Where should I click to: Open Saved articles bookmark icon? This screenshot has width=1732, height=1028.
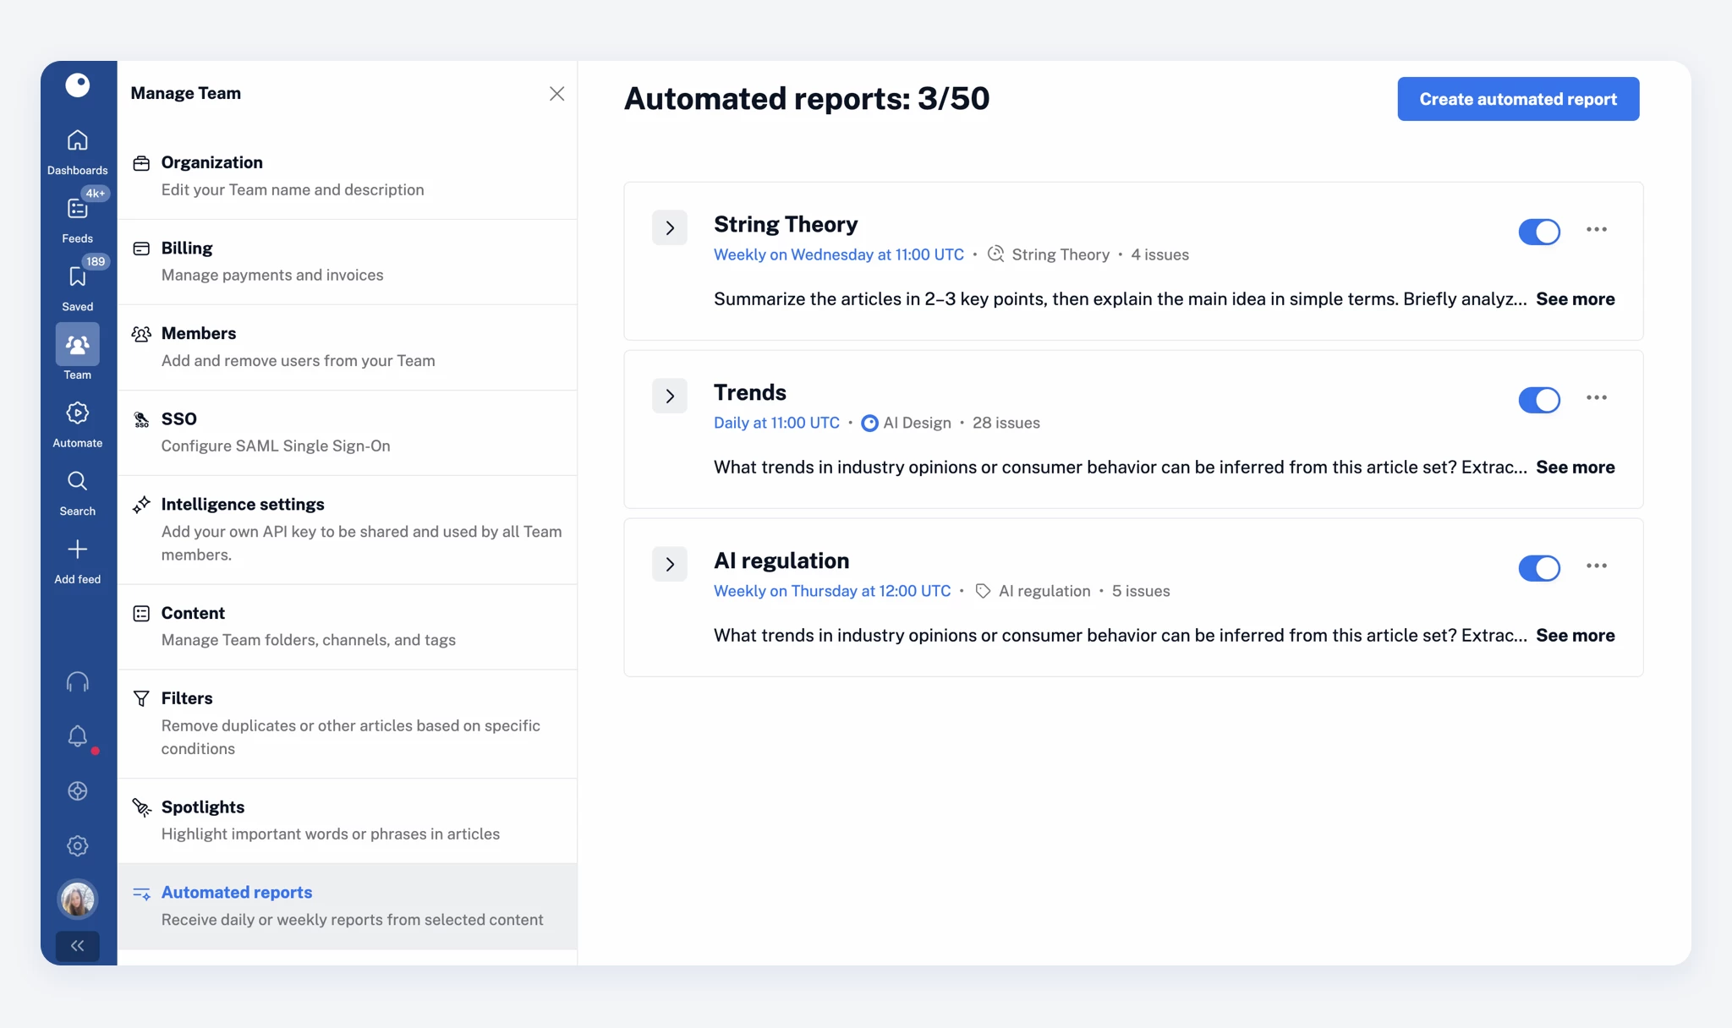pyautogui.click(x=77, y=277)
